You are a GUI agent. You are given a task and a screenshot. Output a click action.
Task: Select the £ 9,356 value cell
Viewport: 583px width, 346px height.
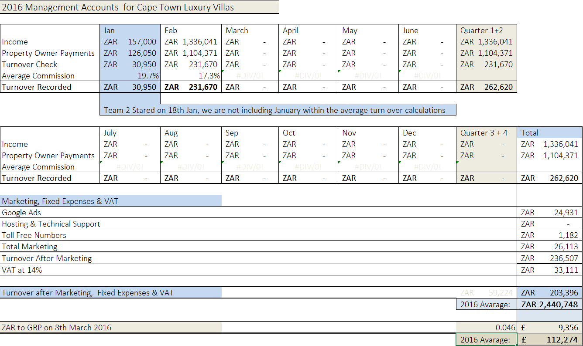(x=550, y=327)
